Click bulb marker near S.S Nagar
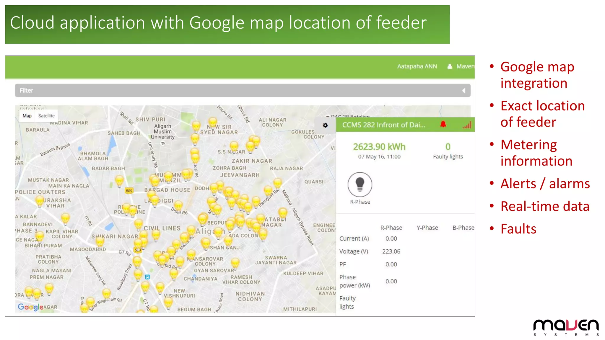This screenshot has height=340, width=605. tap(234, 147)
